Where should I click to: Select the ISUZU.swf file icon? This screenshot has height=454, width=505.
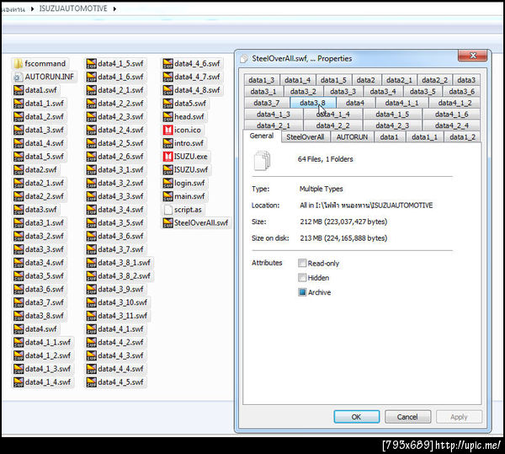coord(167,169)
